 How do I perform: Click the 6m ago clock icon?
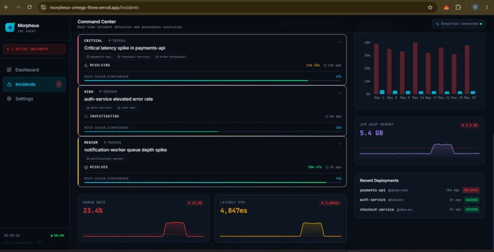327,116
